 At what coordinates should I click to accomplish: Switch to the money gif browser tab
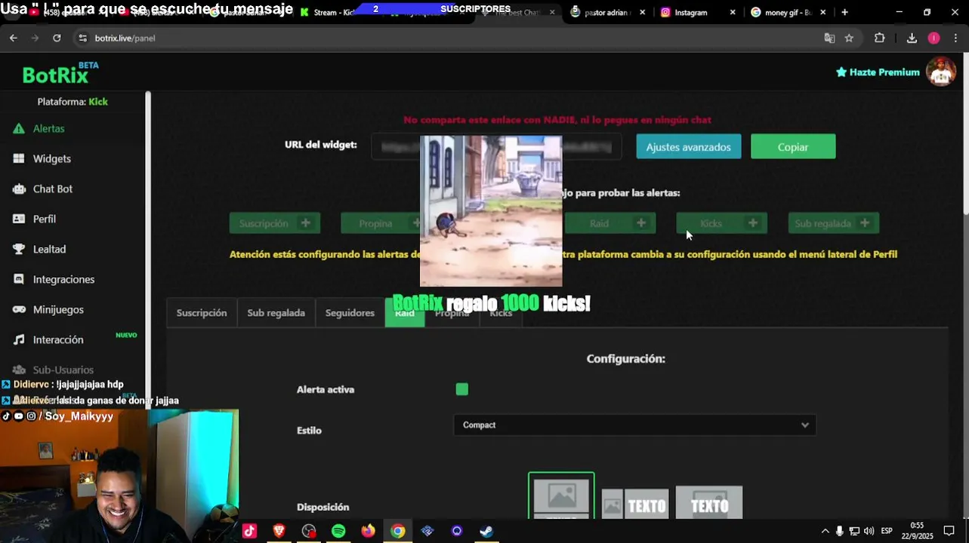[787, 12]
